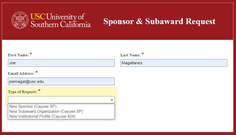Image resolution: width=236 pixels, height=135 pixels.
Task: Focus the Last Name field containing Magallanes
Action: click(174, 63)
